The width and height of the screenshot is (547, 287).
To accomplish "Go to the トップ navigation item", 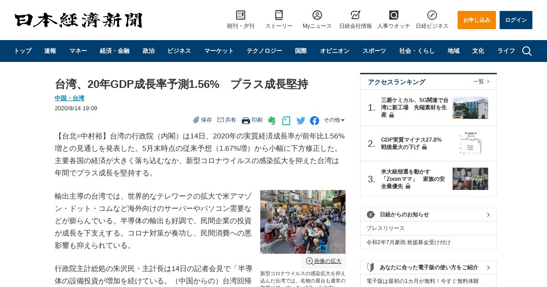I will pyautogui.click(x=23, y=51).
